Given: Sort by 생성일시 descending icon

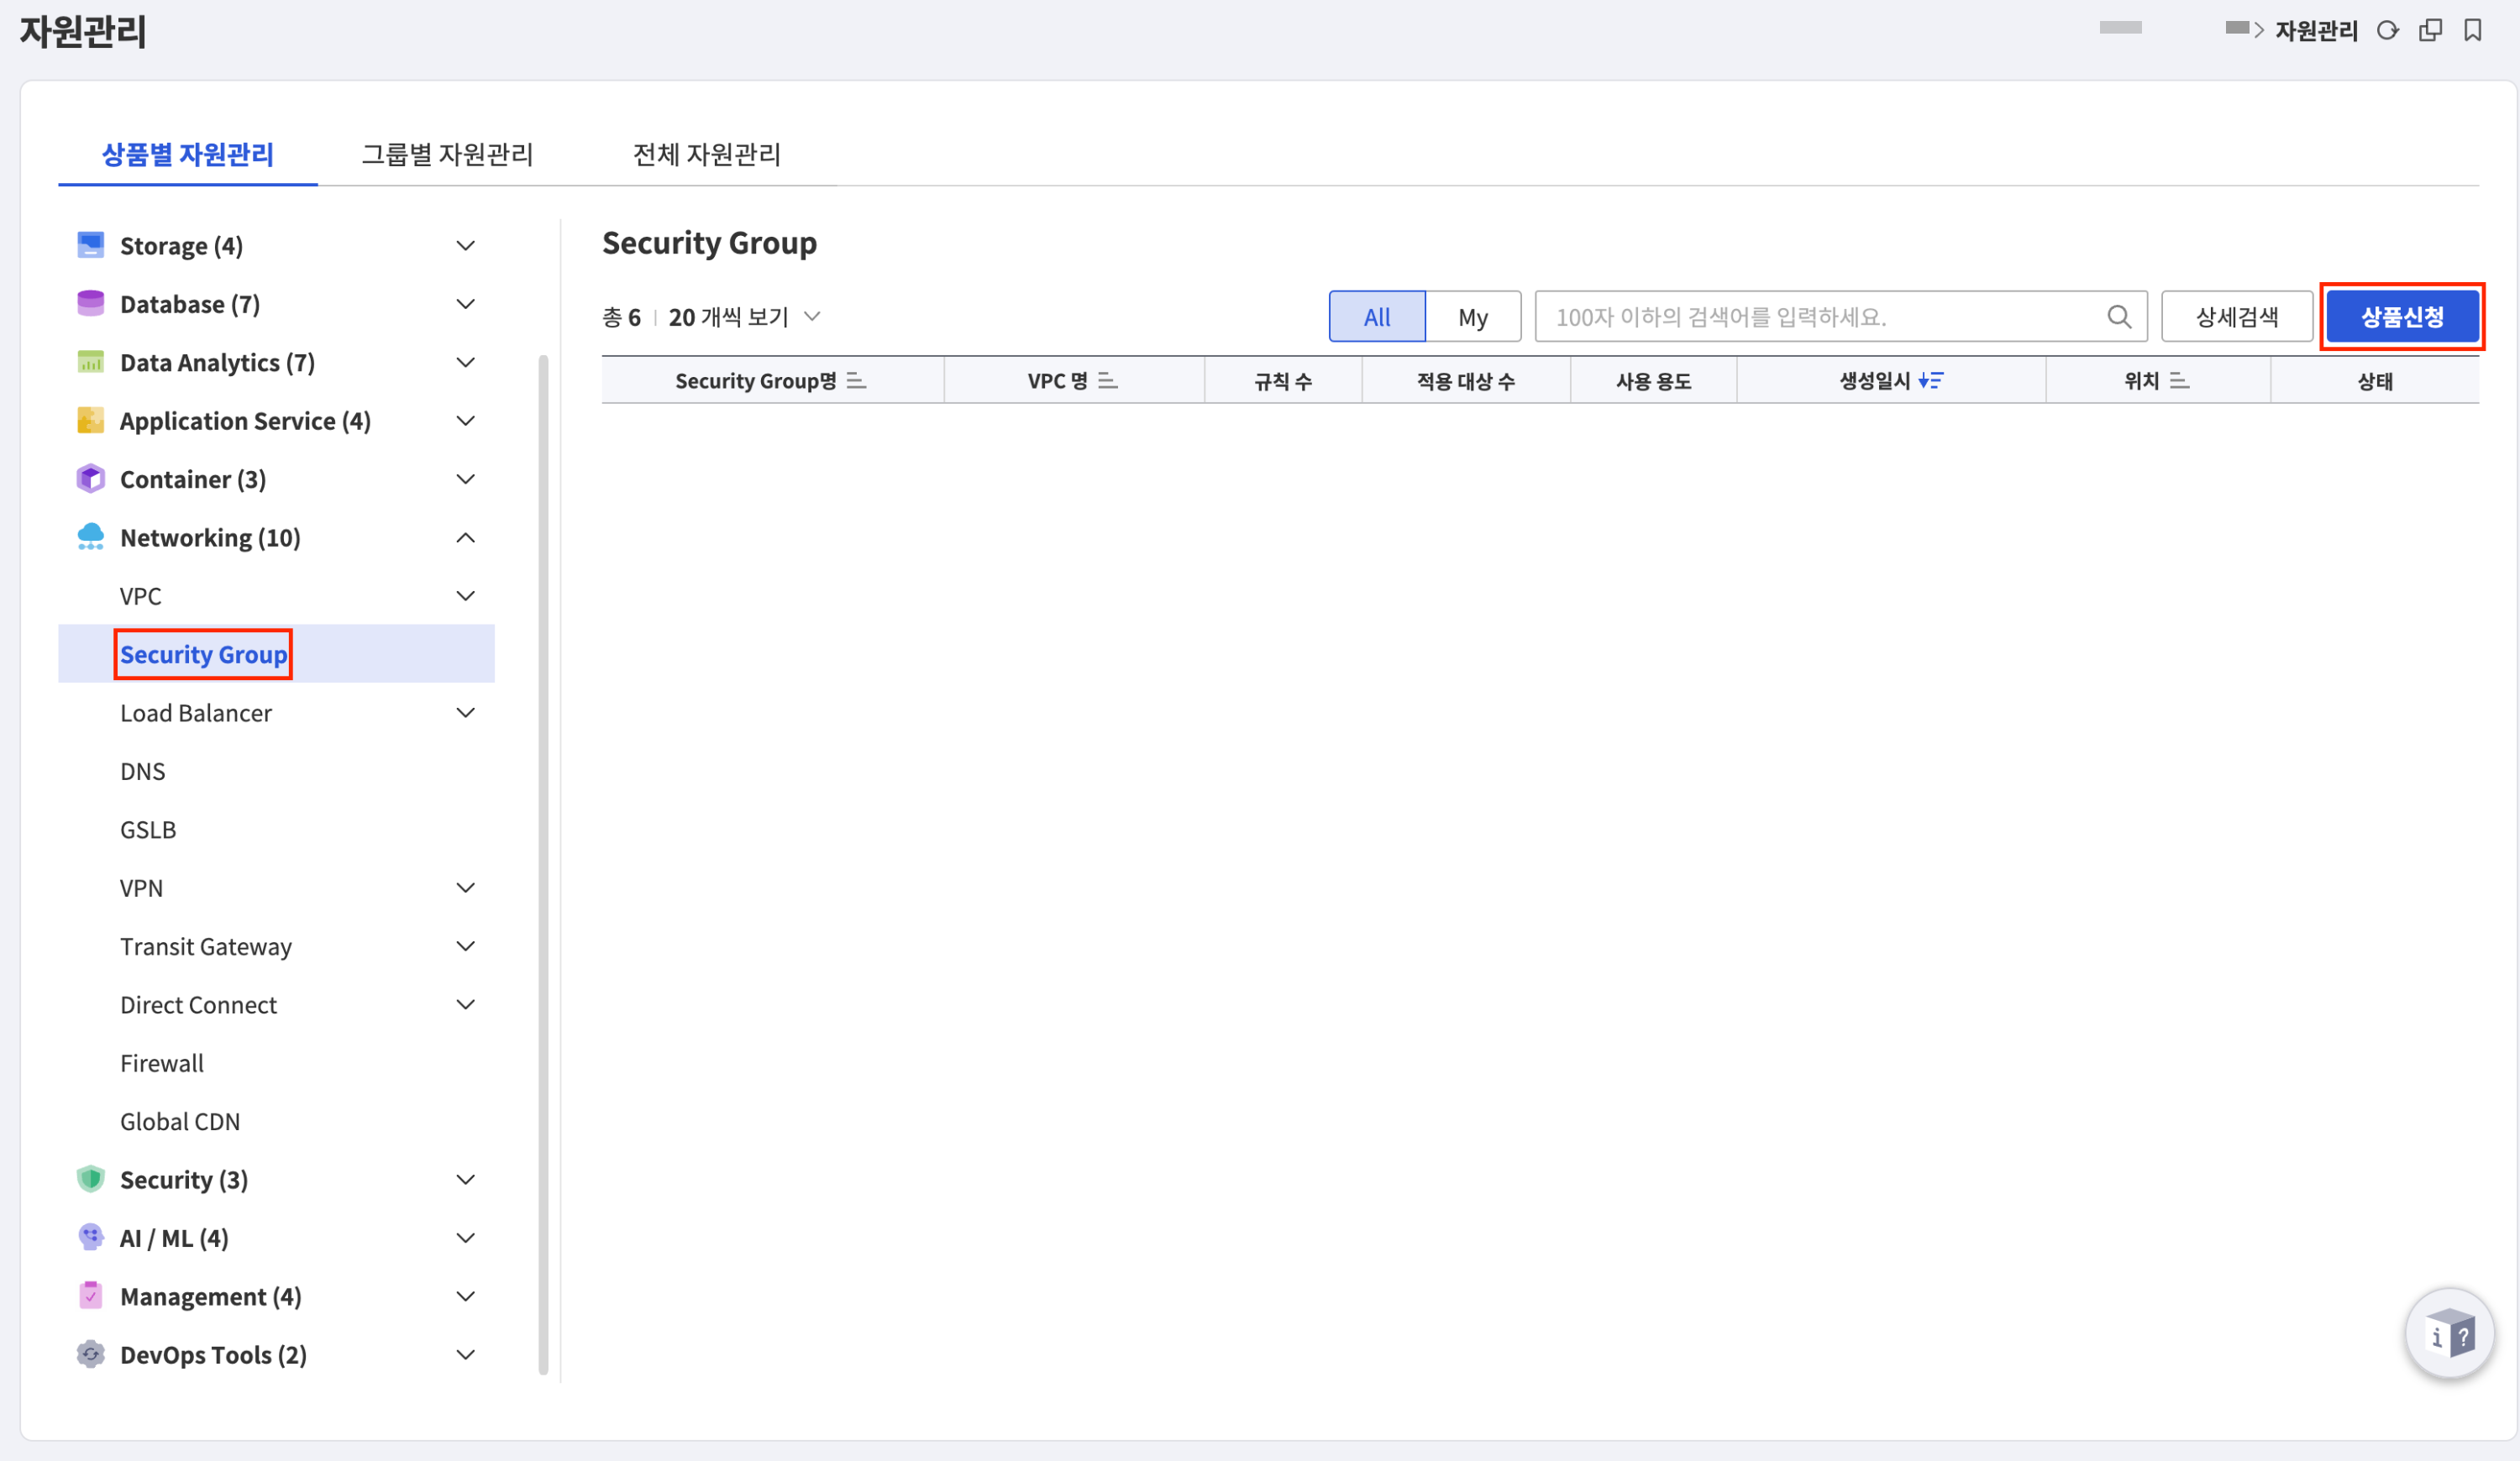Looking at the screenshot, I should pyautogui.click(x=1930, y=380).
